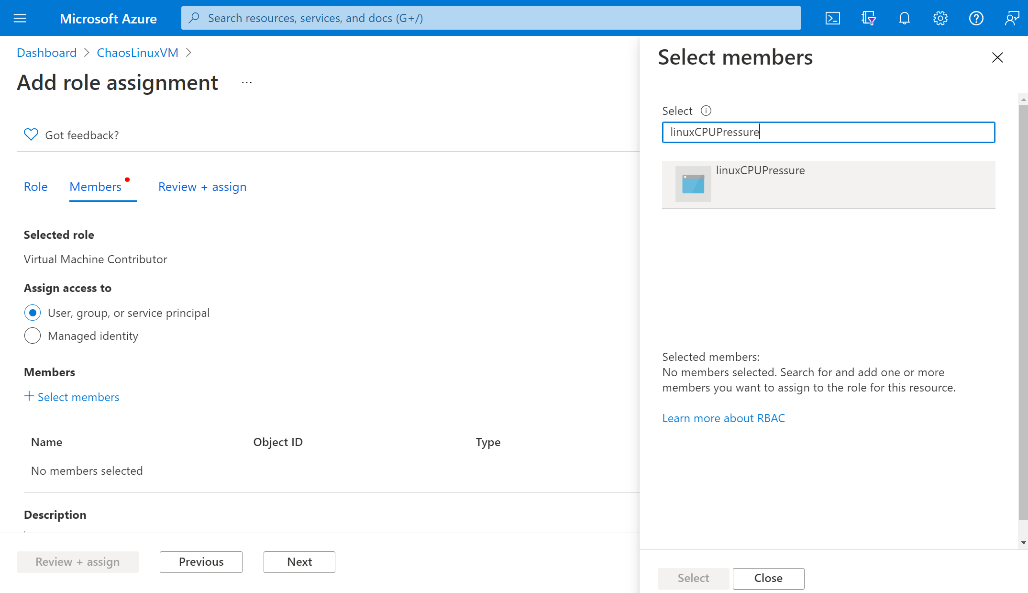The width and height of the screenshot is (1028, 593).
Task: Click the Notifications bell icon
Action: 905,18
